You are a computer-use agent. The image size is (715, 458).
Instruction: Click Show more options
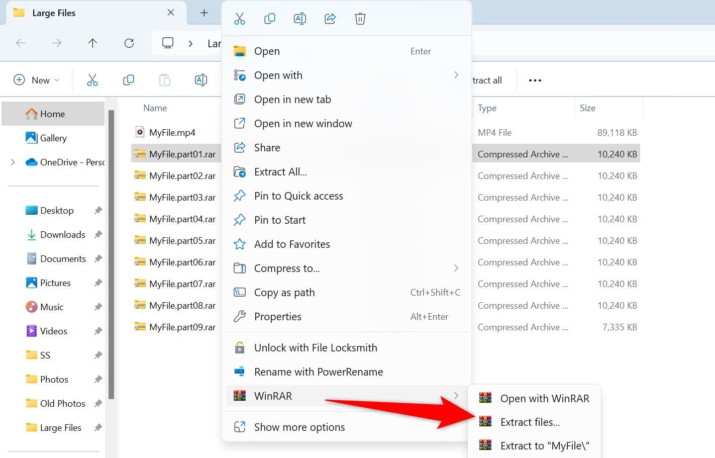299,427
